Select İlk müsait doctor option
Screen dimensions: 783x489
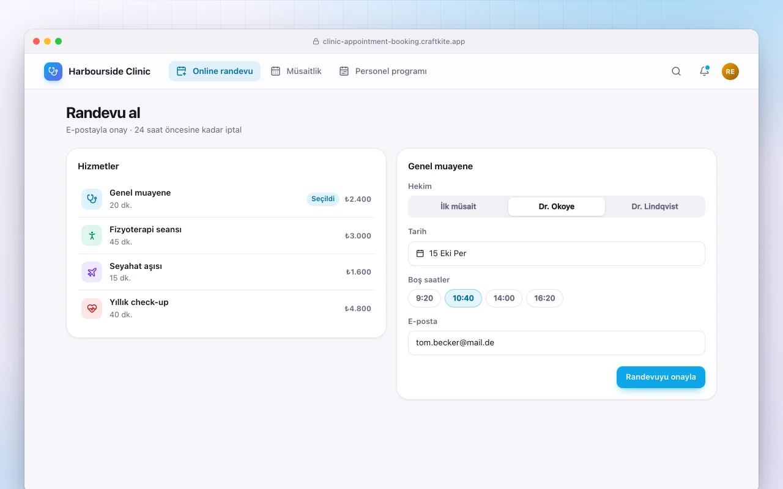[x=458, y=207]
